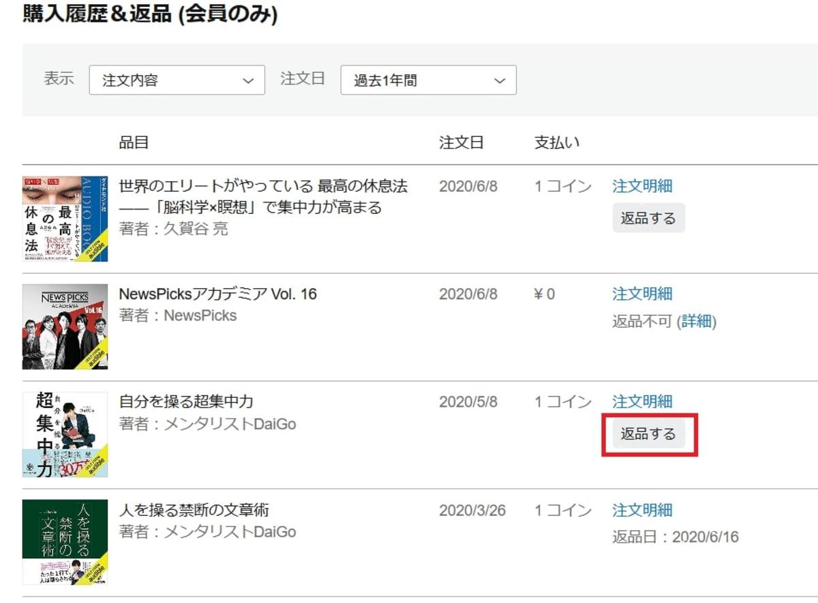818x603 pixels.
Task: Click 返品日：2020/6/16 text
Action: coord(675,537)
